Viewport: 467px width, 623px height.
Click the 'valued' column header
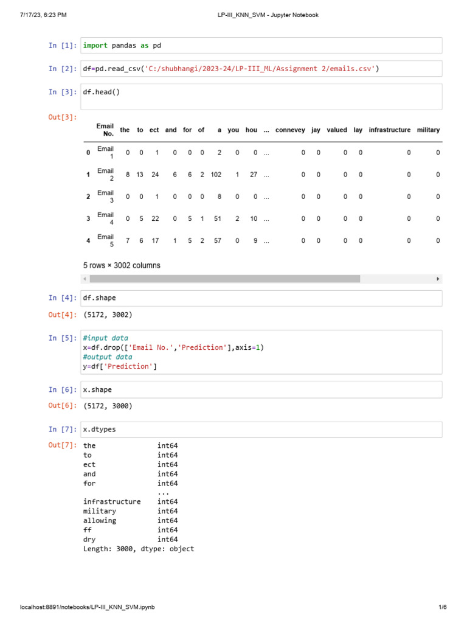[337, 130]
